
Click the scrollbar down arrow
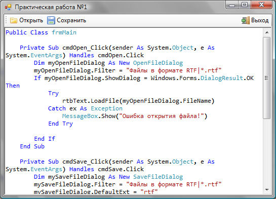pos(267,190)
